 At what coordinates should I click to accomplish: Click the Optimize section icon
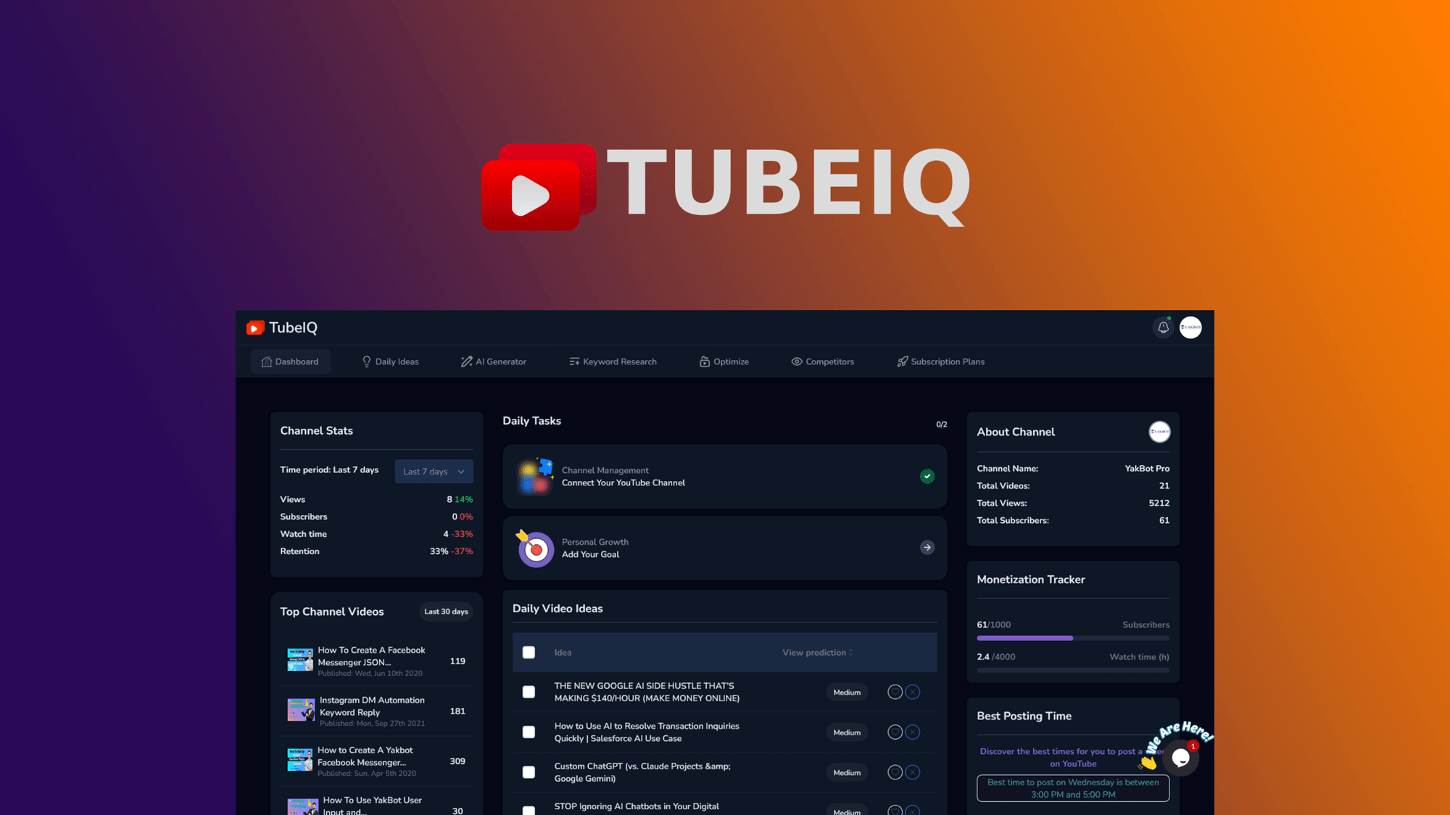[x=704, y=361]
